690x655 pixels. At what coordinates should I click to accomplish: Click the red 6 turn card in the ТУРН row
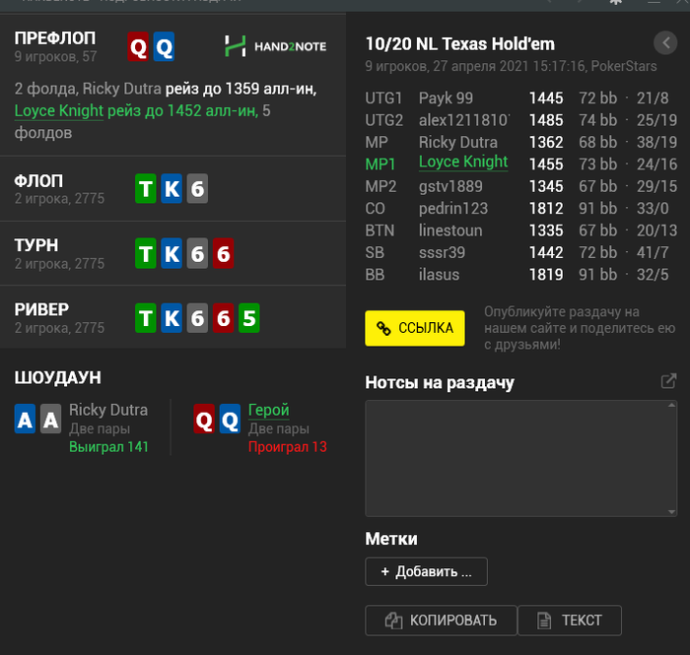click(223, 254)
